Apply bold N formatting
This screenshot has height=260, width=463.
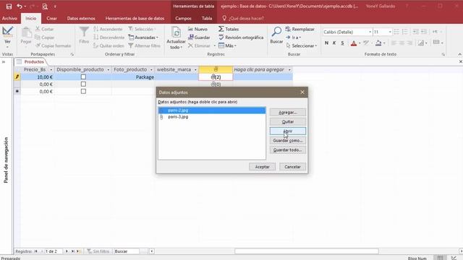(326, 43)
